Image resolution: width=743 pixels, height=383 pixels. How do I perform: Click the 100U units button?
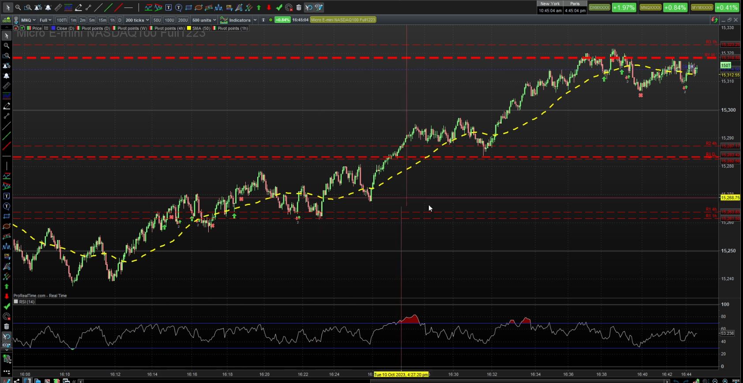pos(169,20)
